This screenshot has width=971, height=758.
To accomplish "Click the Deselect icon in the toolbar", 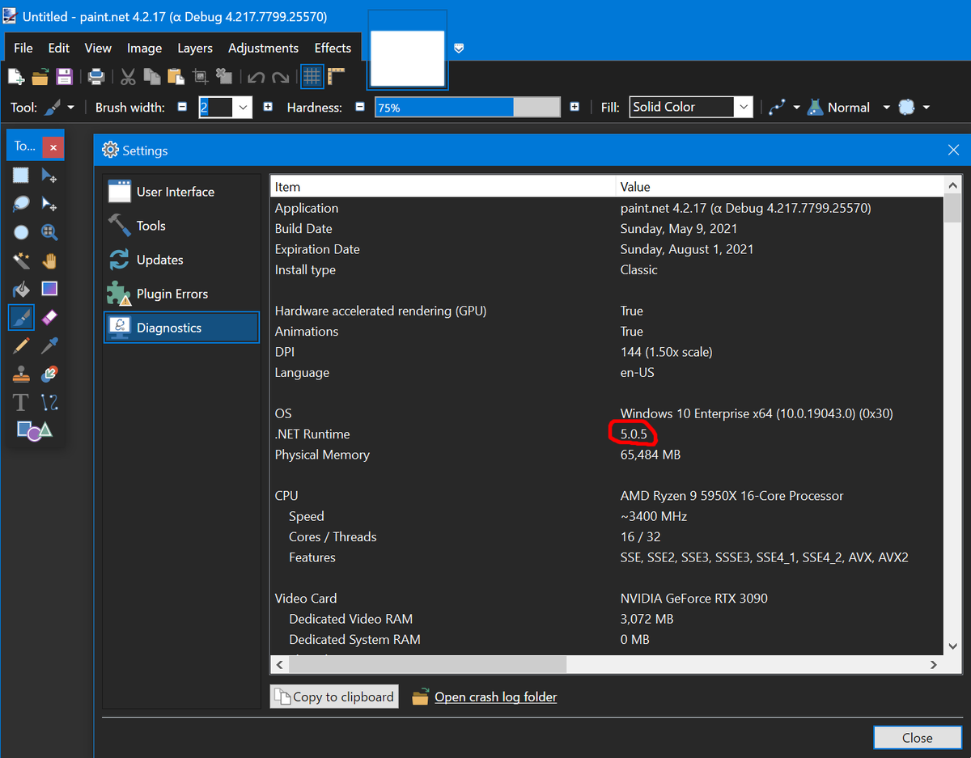I will (224, 77).
